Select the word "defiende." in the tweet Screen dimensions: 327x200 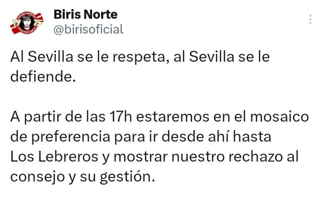[43, 77]
